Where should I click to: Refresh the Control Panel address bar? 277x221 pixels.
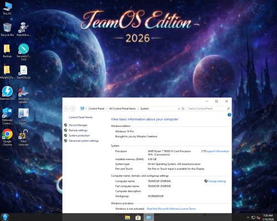click(x=183, y=109)
